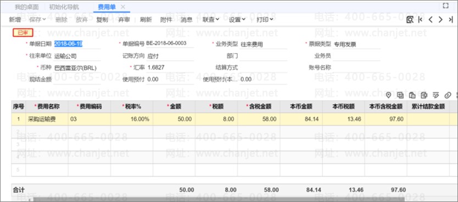Click the 已审 status stamp
Screen dimensions: 458x202
tap(23, 33)
